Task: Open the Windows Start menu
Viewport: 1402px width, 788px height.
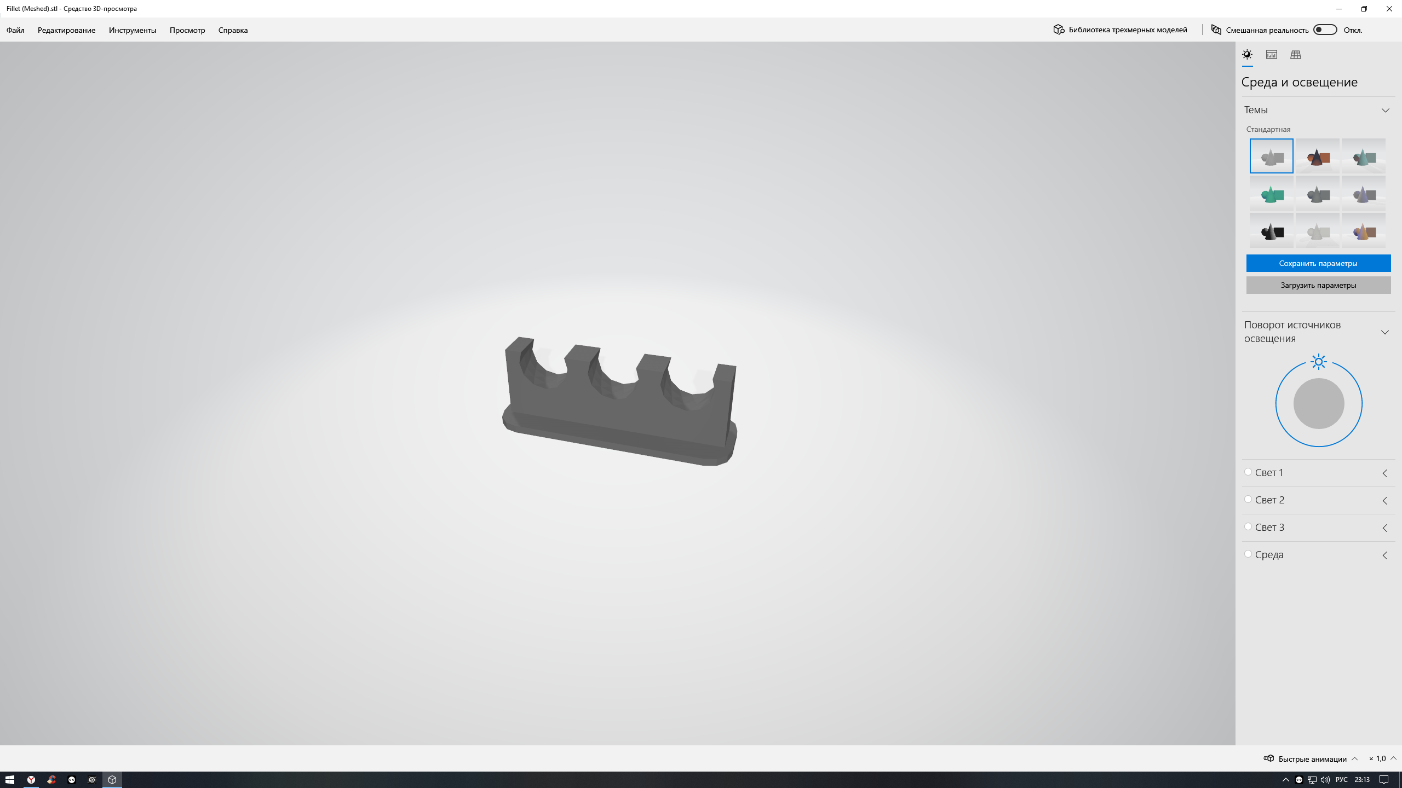Action: [10, 780]
